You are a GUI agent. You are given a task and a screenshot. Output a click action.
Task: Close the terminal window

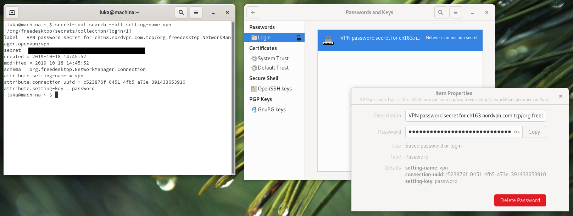click(227, 12)
